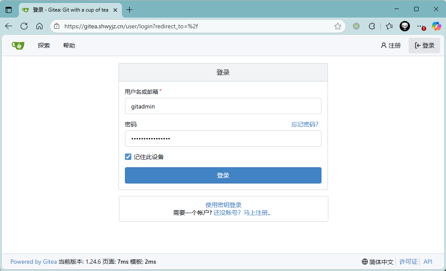Open the 简体中文 language selector

click(378, 262)
